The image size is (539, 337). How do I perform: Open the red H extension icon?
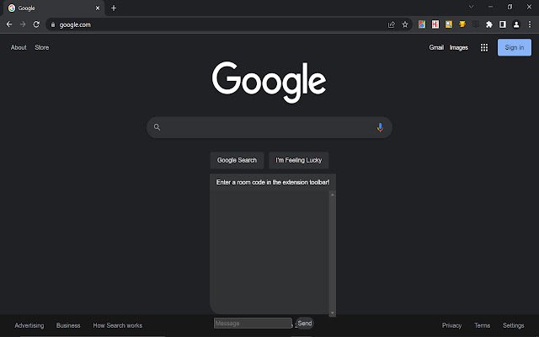435,24
